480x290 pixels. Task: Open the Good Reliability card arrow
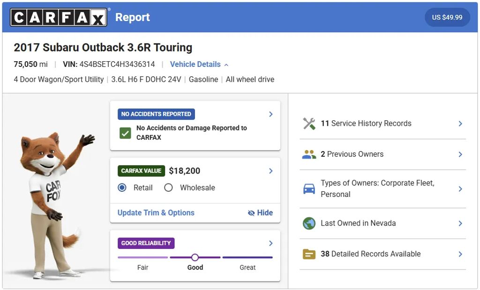coord(271,243)
